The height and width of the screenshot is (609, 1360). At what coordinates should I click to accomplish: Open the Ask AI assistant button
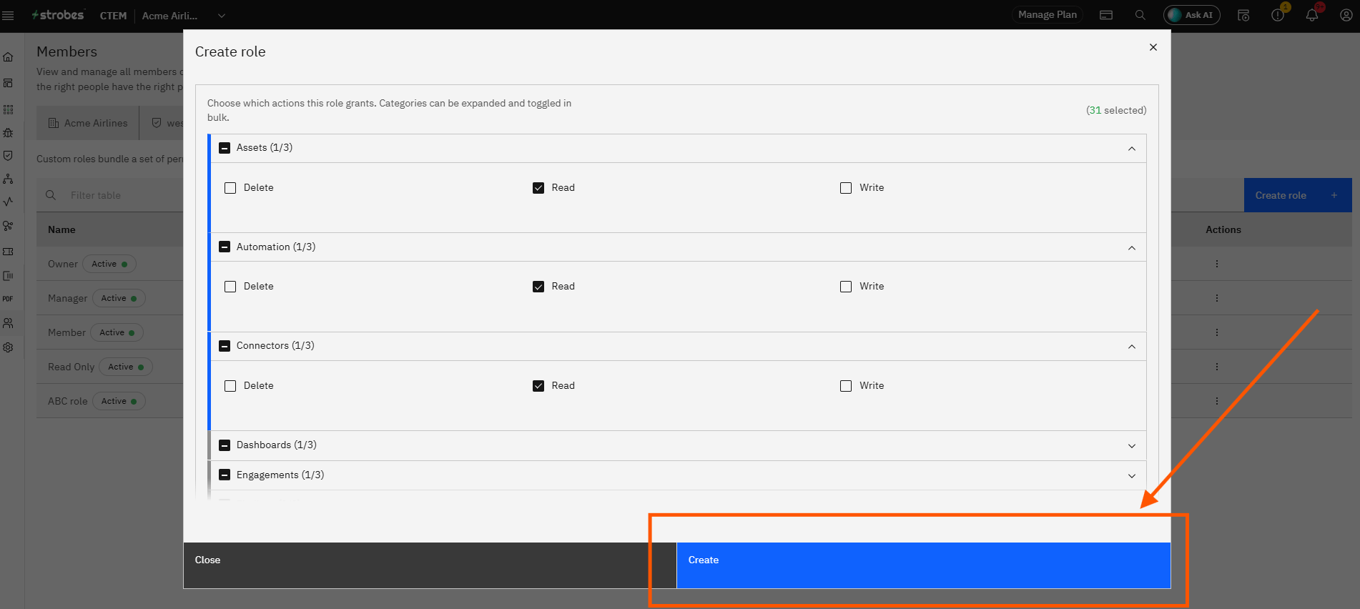1192,15
